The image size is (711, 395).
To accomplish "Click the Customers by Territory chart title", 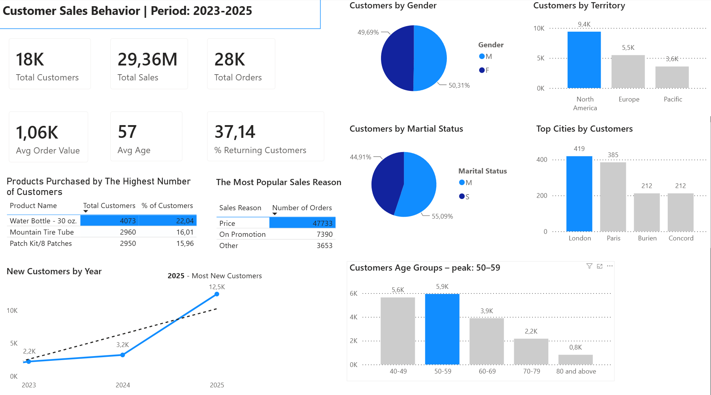I will click(x=579, y=5).
